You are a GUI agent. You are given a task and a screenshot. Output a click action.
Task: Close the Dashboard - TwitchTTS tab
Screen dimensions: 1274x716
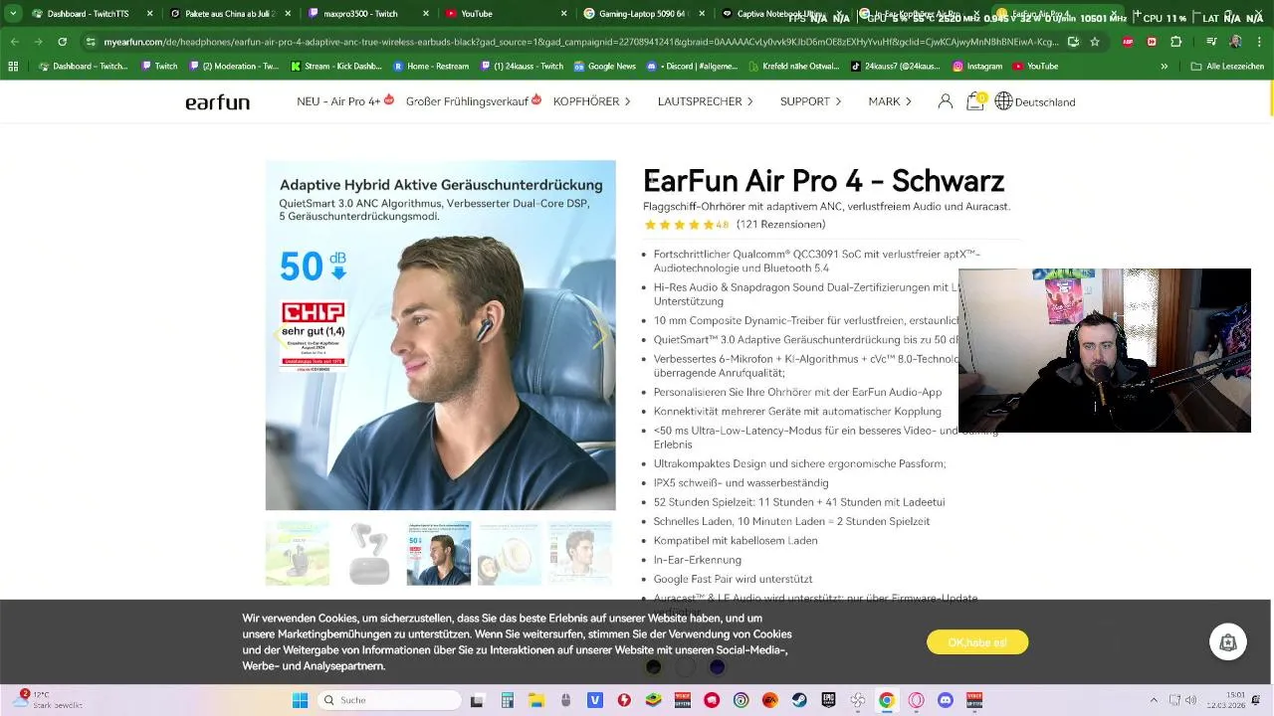[x=149, y=14]
